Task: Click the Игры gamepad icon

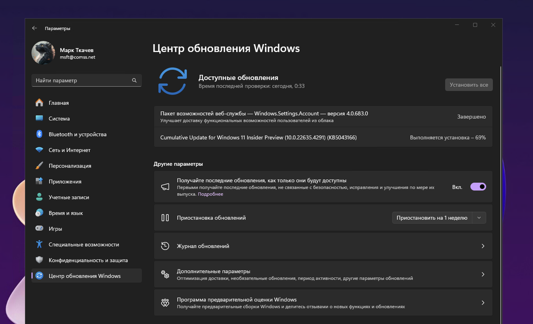Action: (x=39, y=229)
